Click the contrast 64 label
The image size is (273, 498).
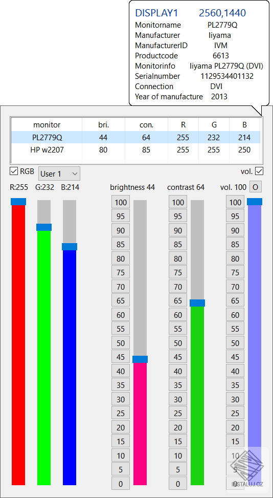click(186, 187)
